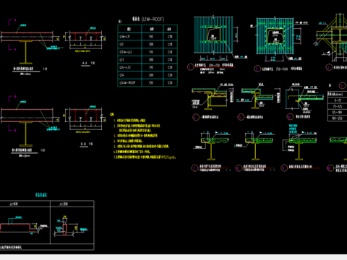The height and width of the screenshot is (260, 347).
Task: Select the circled detail number 4 marker
Action: click(195, 117)
